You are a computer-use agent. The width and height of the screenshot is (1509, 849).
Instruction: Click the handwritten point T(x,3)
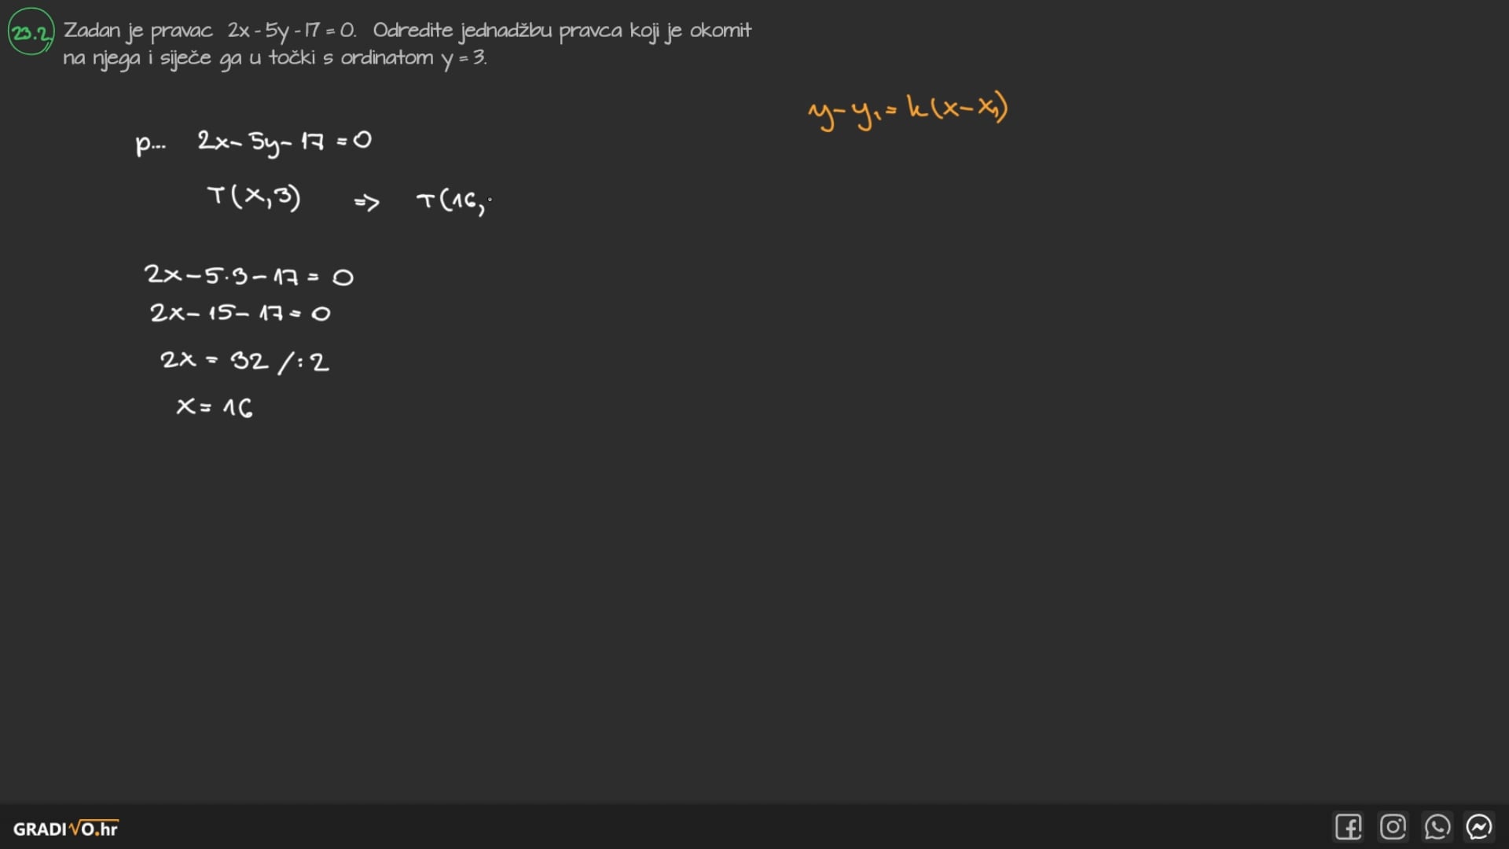coord(254,196)
